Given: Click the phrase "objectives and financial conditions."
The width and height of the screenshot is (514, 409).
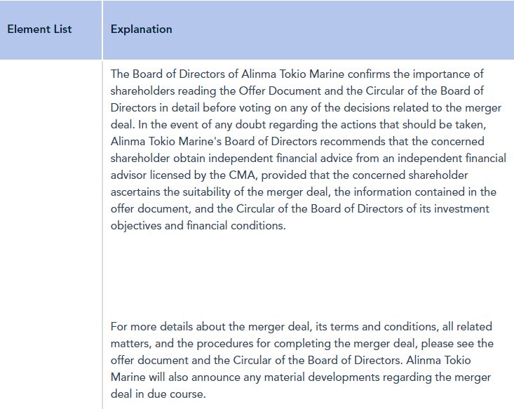Looking at the screenshot, I should (198, 226).
